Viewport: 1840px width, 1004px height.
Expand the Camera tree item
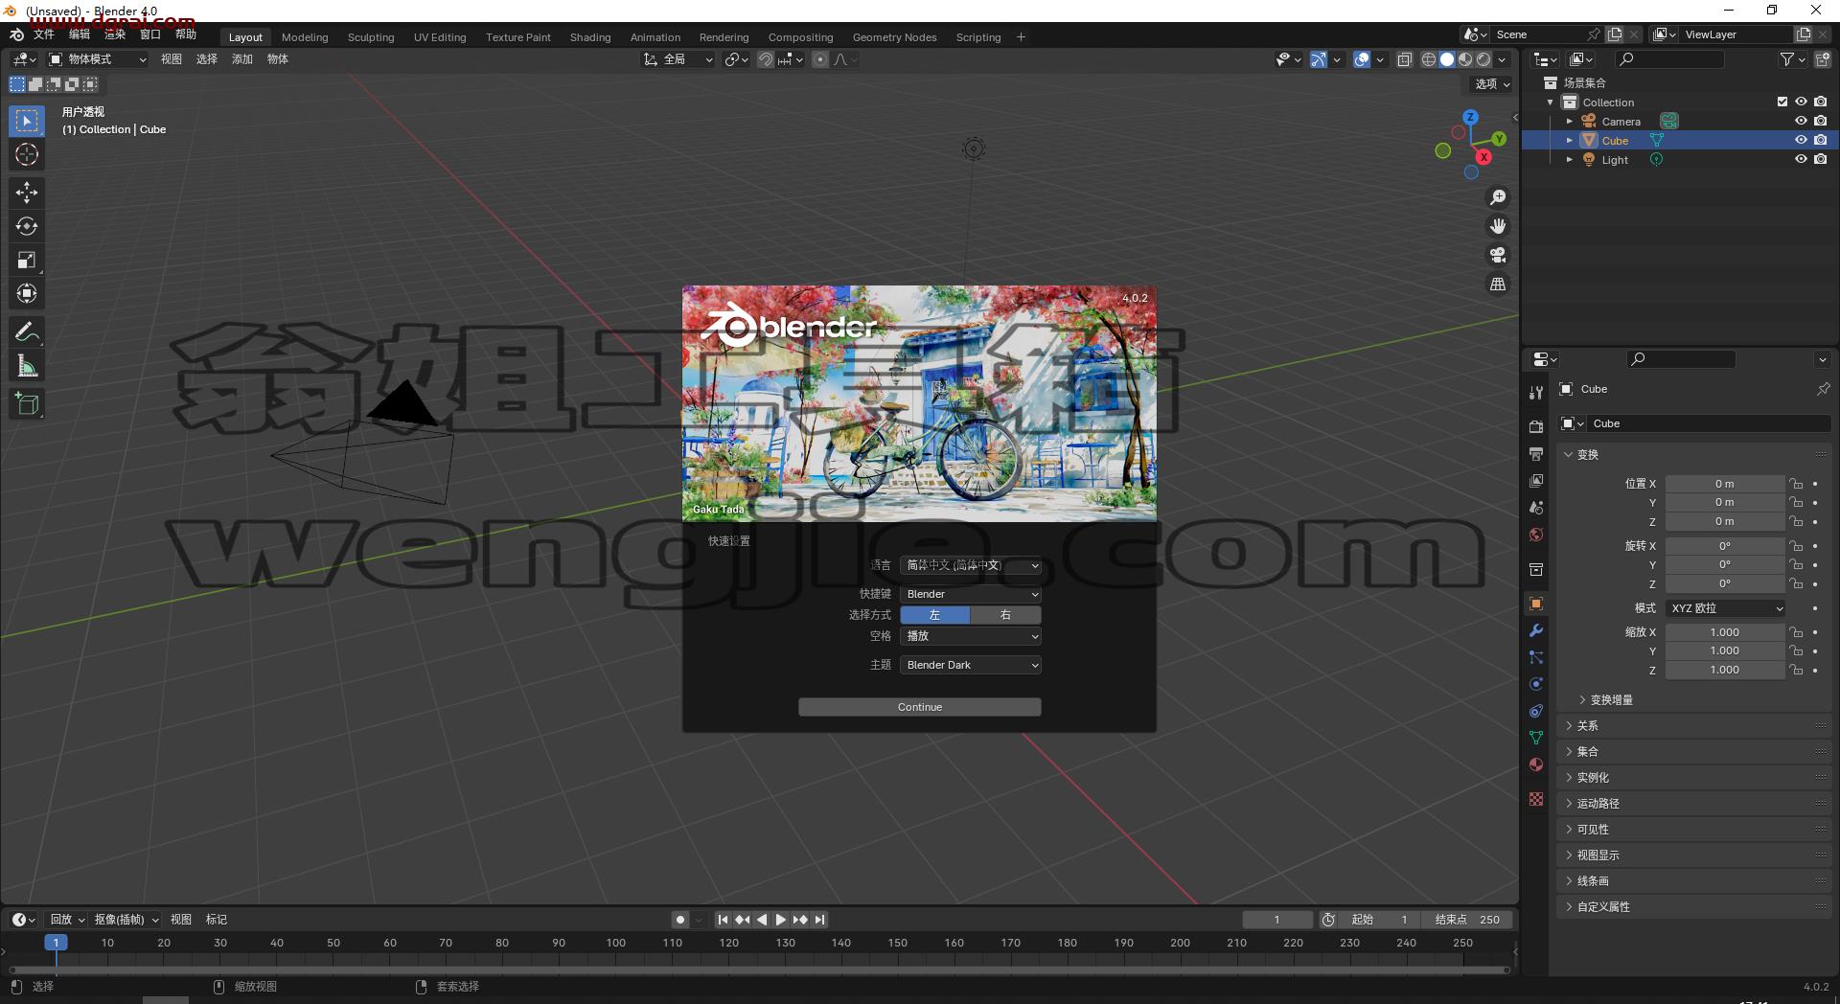tap(1569, 122)
